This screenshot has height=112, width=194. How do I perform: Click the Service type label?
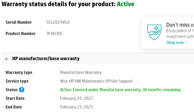17,81
